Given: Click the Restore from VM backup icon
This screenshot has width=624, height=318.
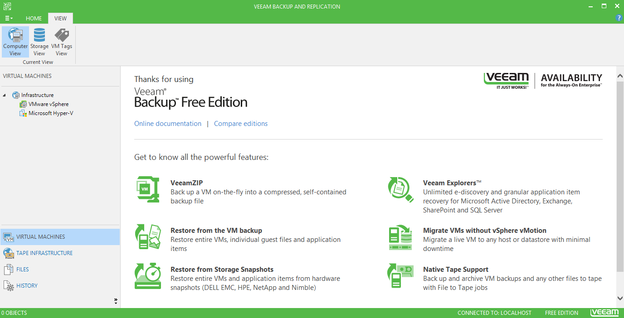Looking at the screenshot, I should coord(148,236).
